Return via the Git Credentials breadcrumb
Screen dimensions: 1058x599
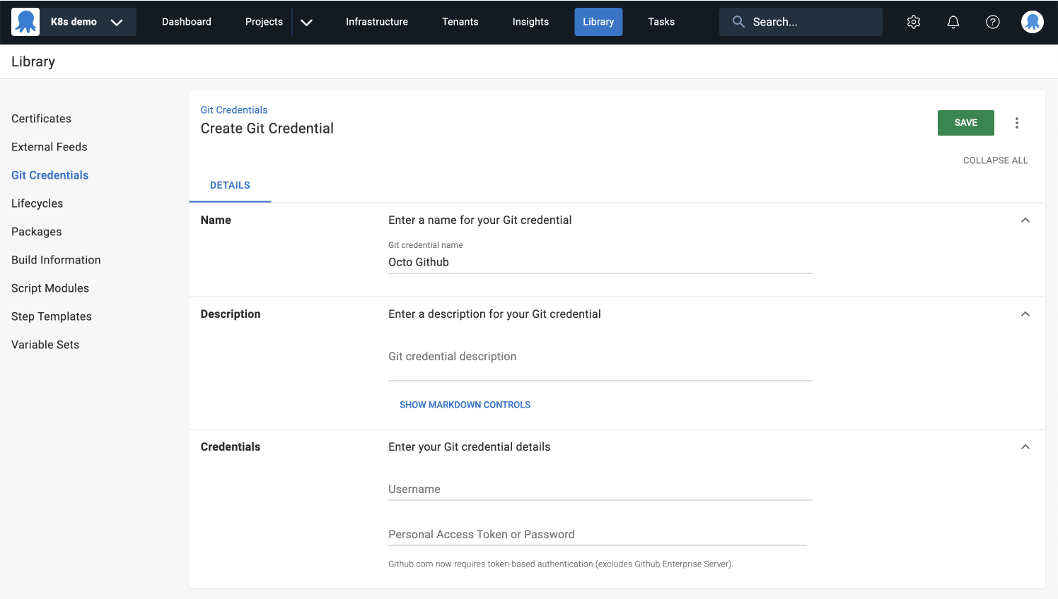[234, 109]
